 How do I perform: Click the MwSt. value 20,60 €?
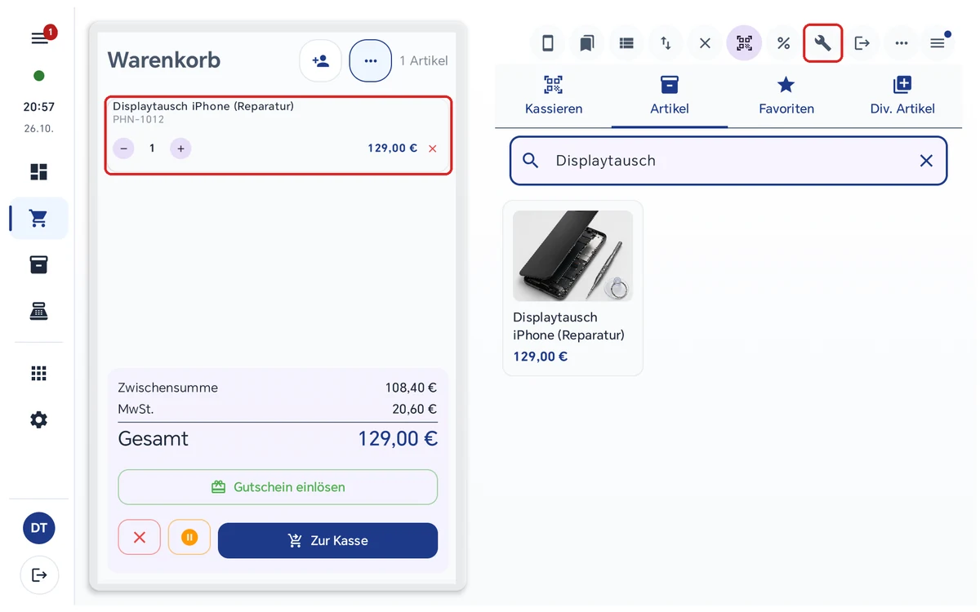pos(414,409)
